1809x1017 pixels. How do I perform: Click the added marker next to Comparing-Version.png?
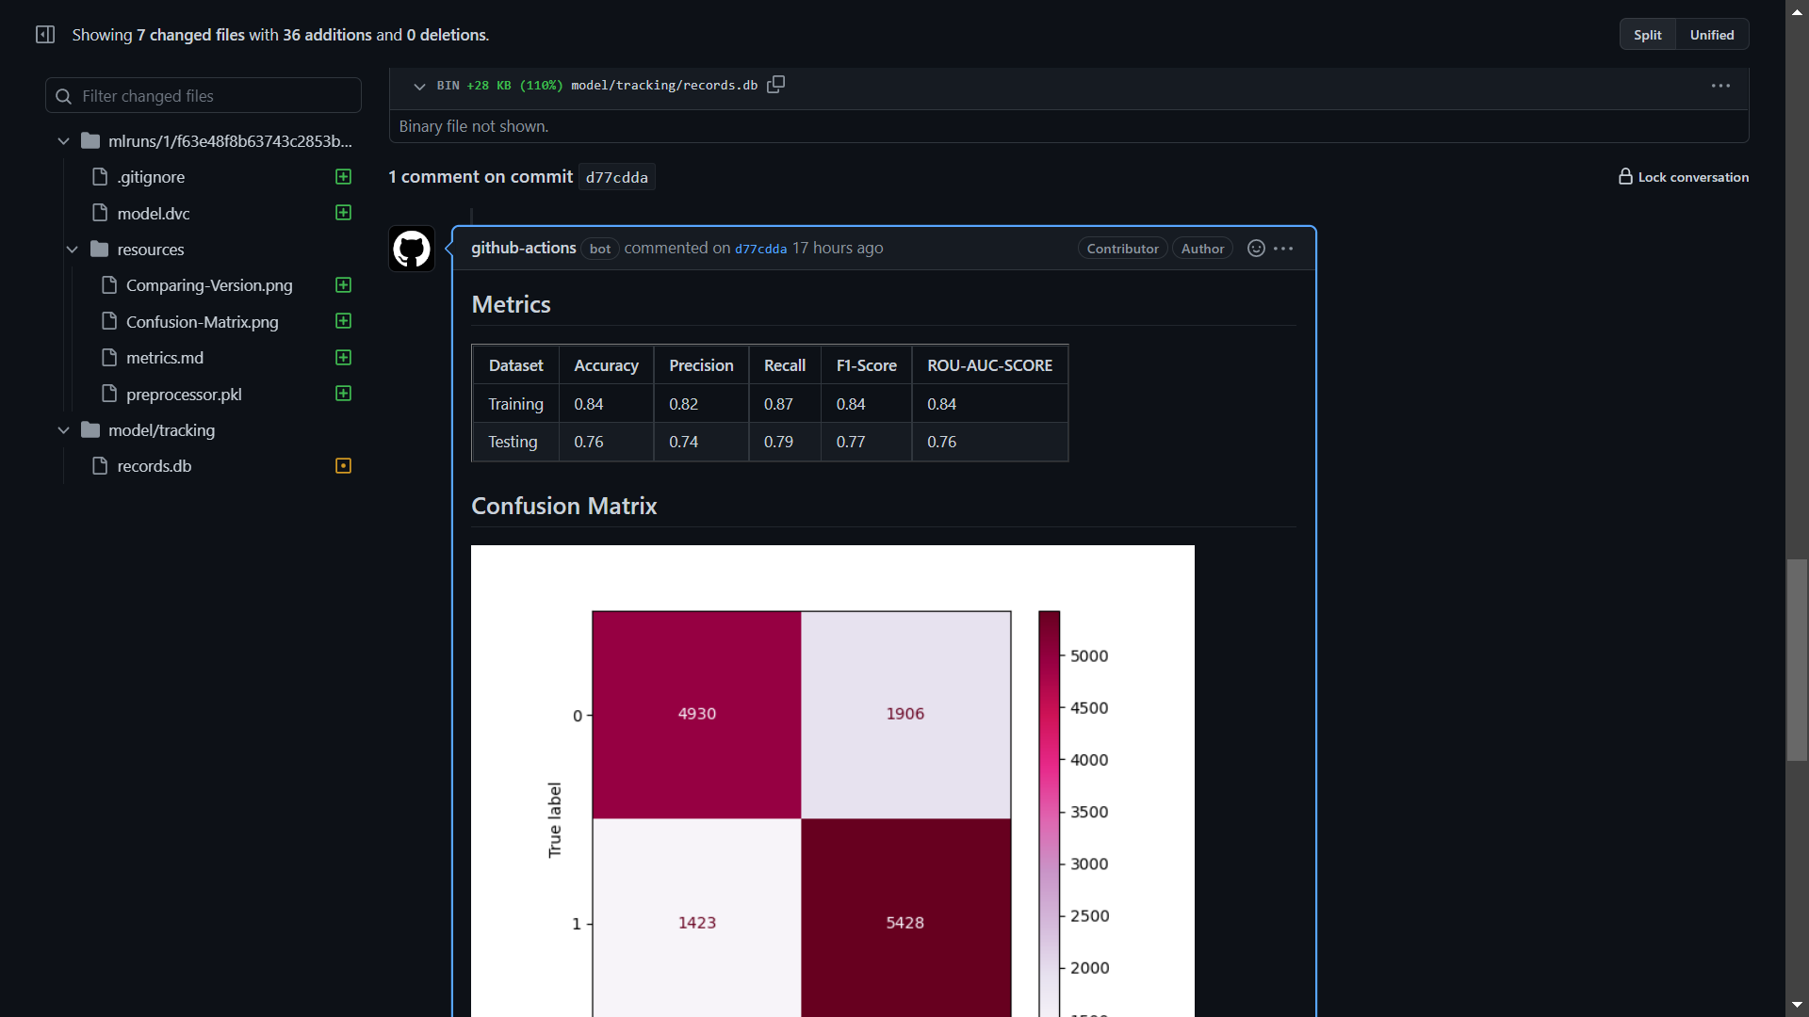coord(343,285)
